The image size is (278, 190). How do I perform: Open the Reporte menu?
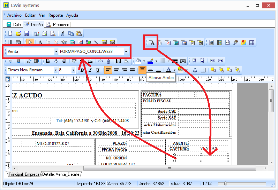(55, 15)
